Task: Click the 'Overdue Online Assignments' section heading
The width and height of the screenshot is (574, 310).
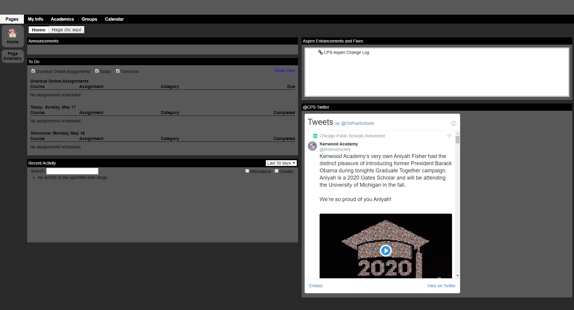Action: 59,81
